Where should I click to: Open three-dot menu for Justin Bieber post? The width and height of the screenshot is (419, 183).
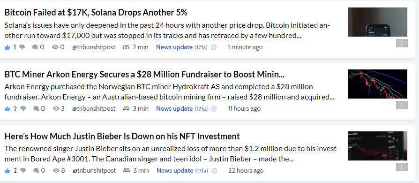click(x=402, y=167)
